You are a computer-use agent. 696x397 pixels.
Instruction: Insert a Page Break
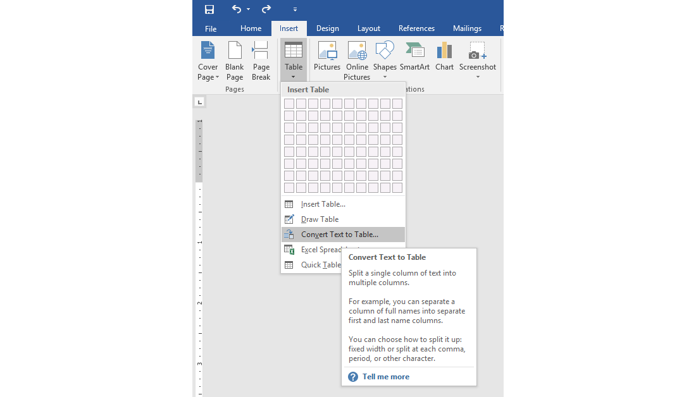261,61
